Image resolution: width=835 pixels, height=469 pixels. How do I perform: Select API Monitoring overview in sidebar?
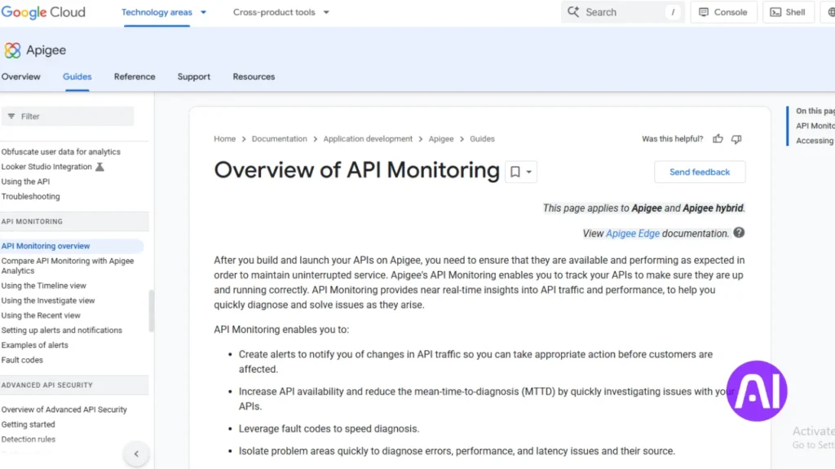pos(46,245)
